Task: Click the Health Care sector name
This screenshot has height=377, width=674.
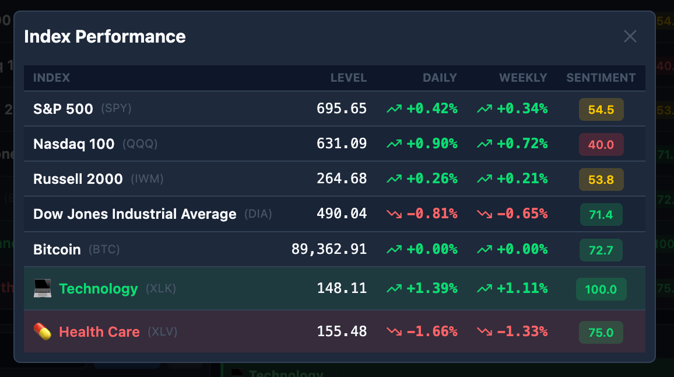Action: (x=99, y=332)
